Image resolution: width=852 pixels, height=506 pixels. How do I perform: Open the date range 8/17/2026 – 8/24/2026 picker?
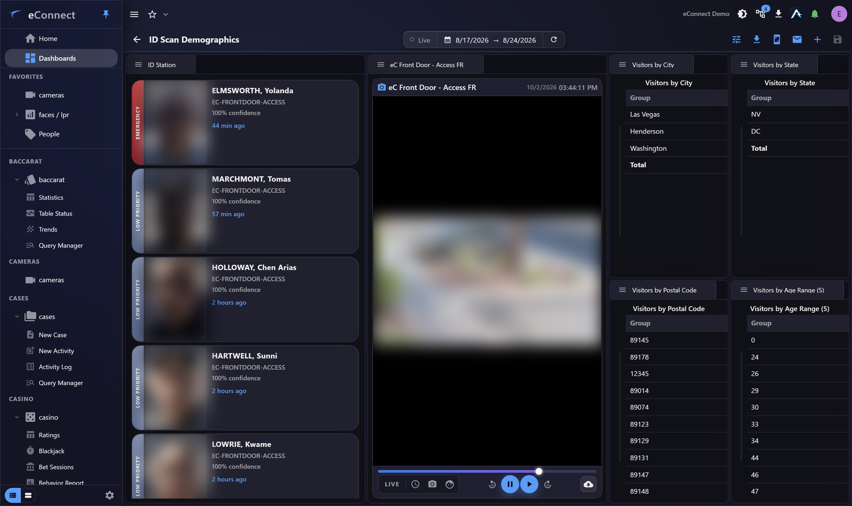click(490, 40)
